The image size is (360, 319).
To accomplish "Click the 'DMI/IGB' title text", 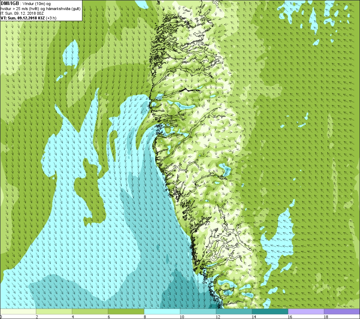I will 10,4.
